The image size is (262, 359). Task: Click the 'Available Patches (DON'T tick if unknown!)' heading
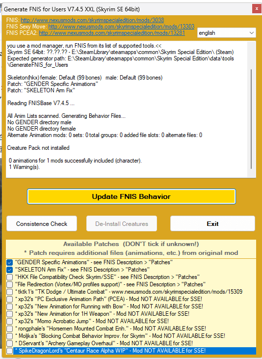click(x=131, y=244)
